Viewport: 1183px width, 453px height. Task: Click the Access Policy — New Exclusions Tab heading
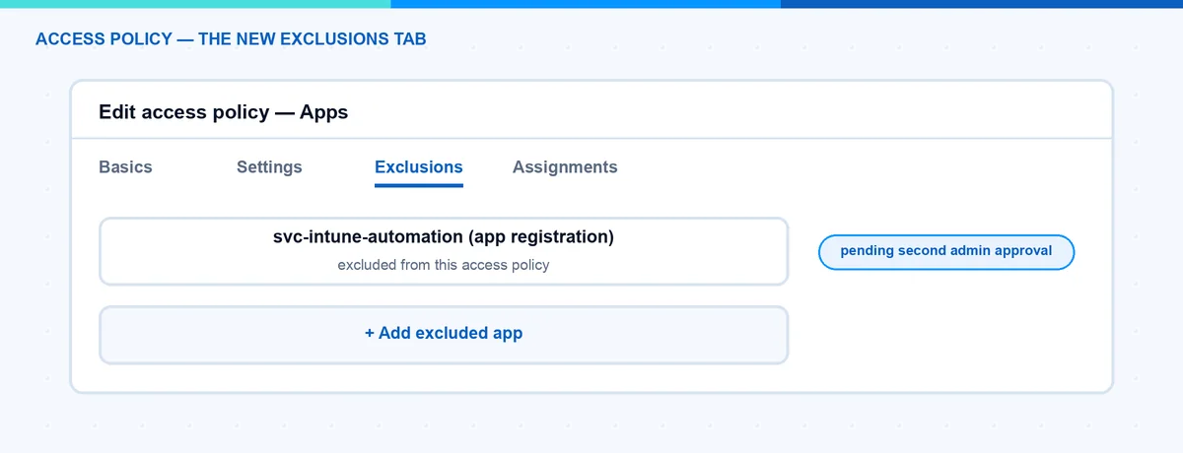click(x=231, y=39)
